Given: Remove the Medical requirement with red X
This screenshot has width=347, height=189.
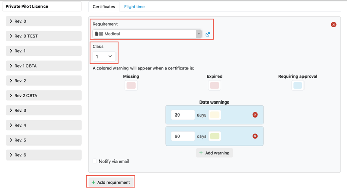Looking at the screenshot, I should point(334,24).
